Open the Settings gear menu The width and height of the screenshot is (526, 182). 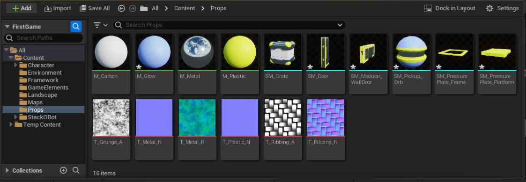point(502,8)
